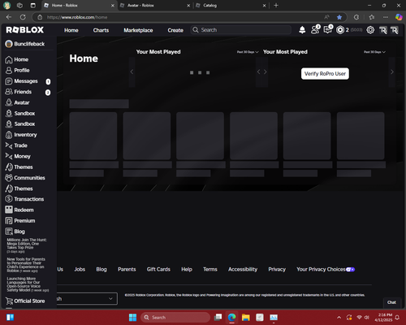Open blog post Millions Join The Hunt
This screenshot has width=406, height=325.
point(27,245)
